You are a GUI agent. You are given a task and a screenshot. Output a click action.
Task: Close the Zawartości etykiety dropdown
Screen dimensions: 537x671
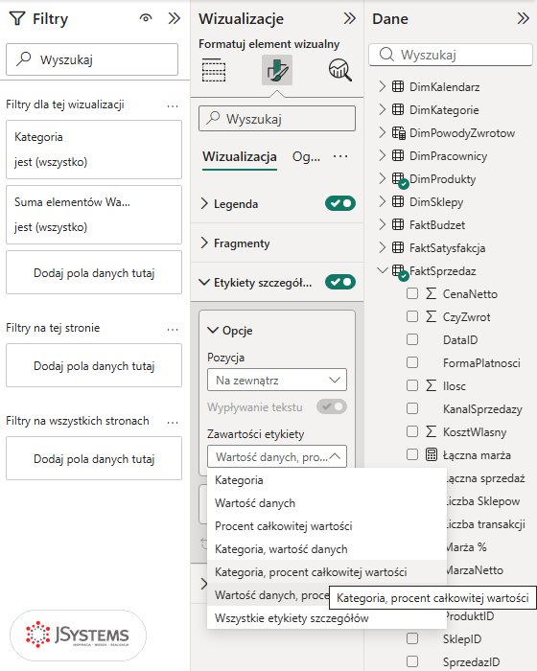tap(277, 456)
